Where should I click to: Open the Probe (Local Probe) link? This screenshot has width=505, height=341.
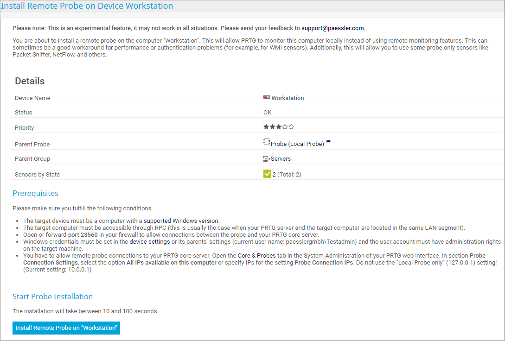click(x=297, y=144)
